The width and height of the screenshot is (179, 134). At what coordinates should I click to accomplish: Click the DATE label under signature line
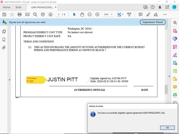(x=145, y=90)
